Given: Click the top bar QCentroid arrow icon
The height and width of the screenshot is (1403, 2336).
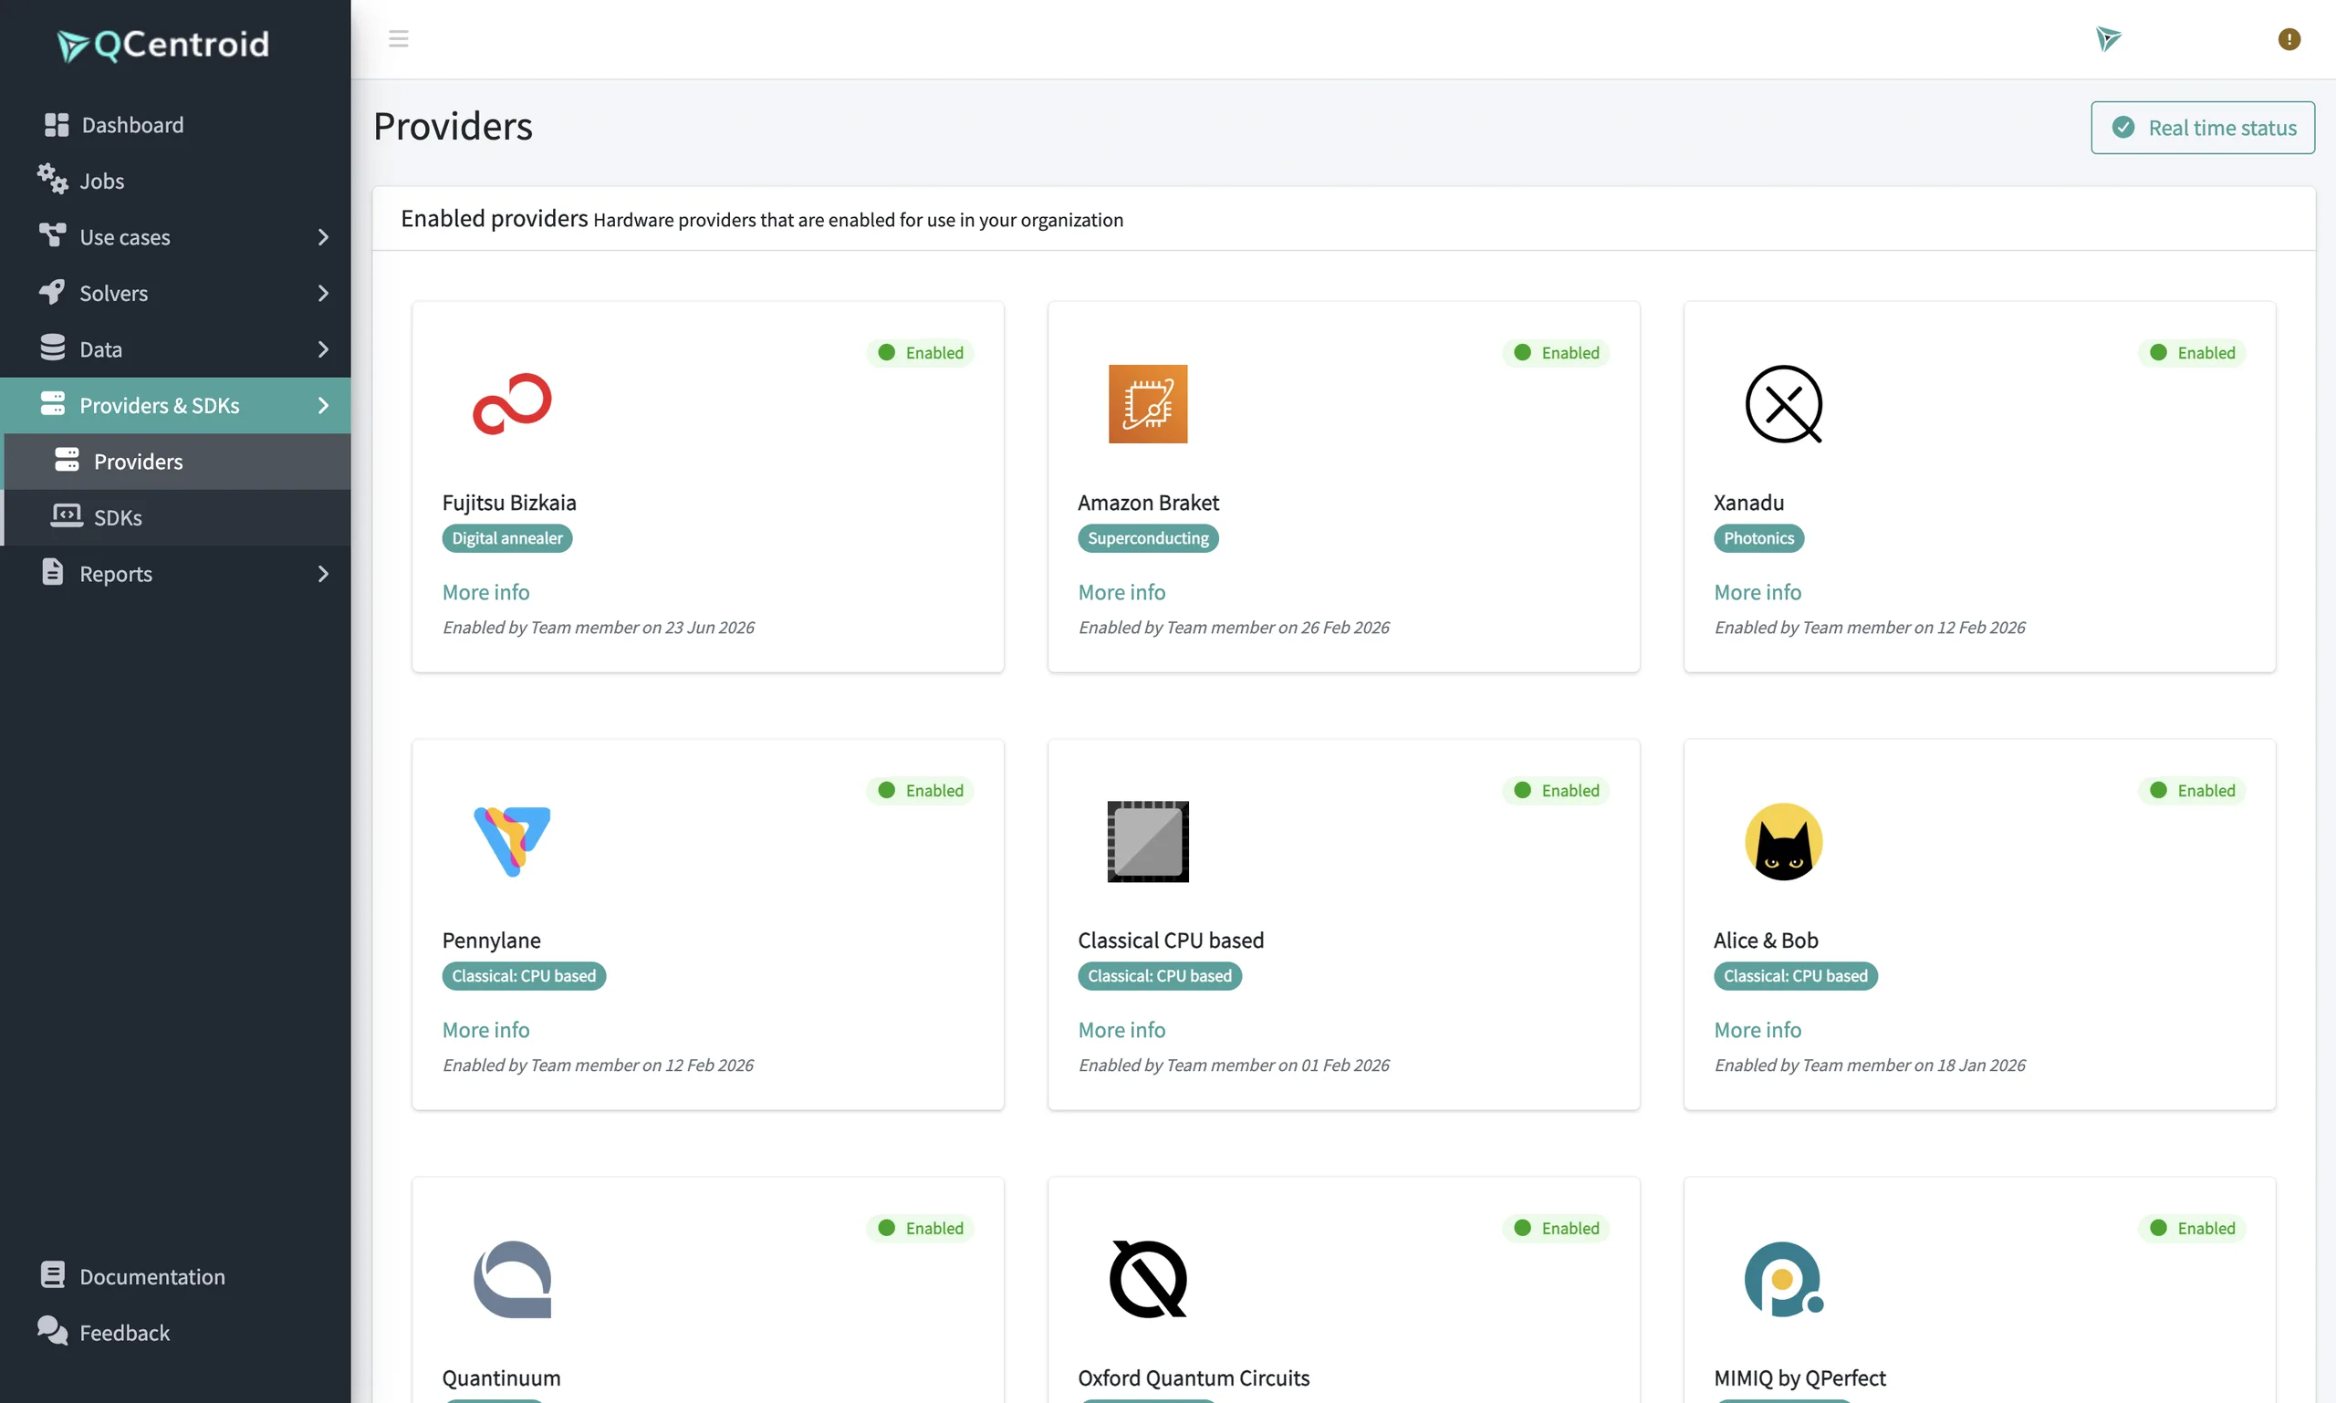Looking at the screenshot, I should [2108, 38].
